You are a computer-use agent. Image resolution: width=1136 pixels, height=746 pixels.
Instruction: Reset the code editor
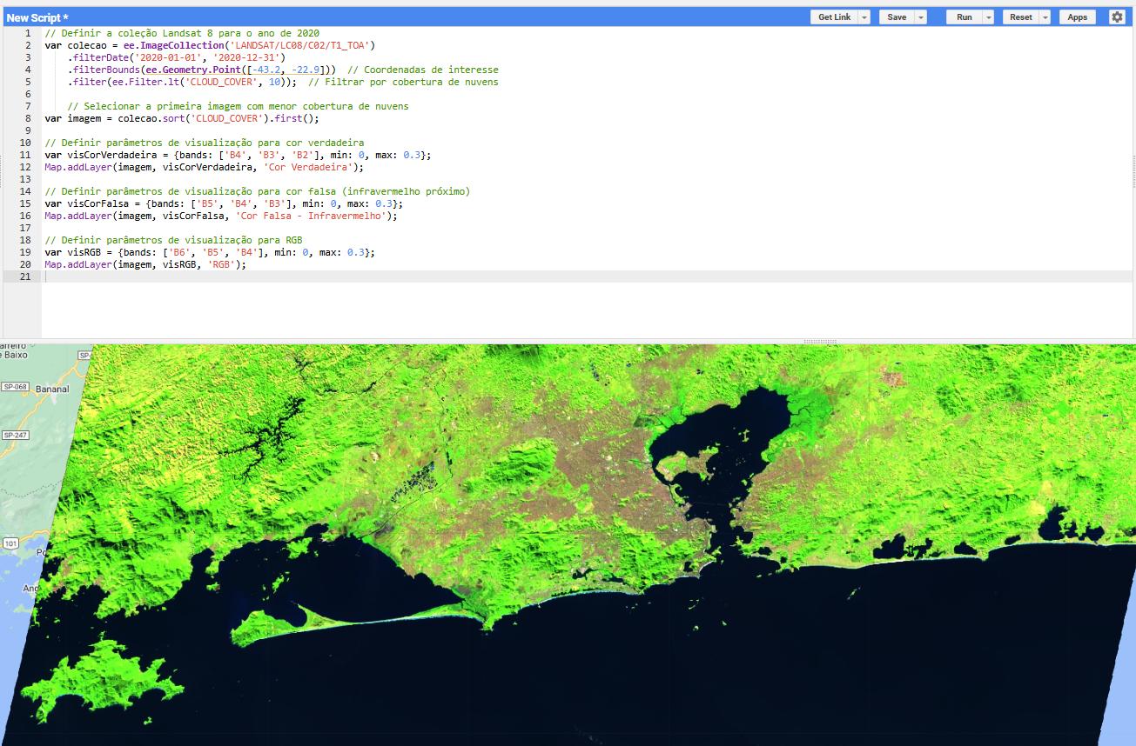click(1021, 17)
